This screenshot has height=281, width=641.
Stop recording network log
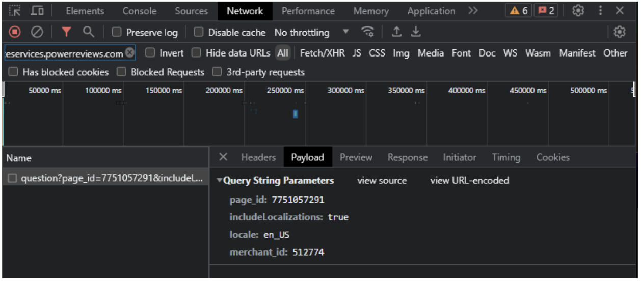pyautogui.click(x=15, y=32)
